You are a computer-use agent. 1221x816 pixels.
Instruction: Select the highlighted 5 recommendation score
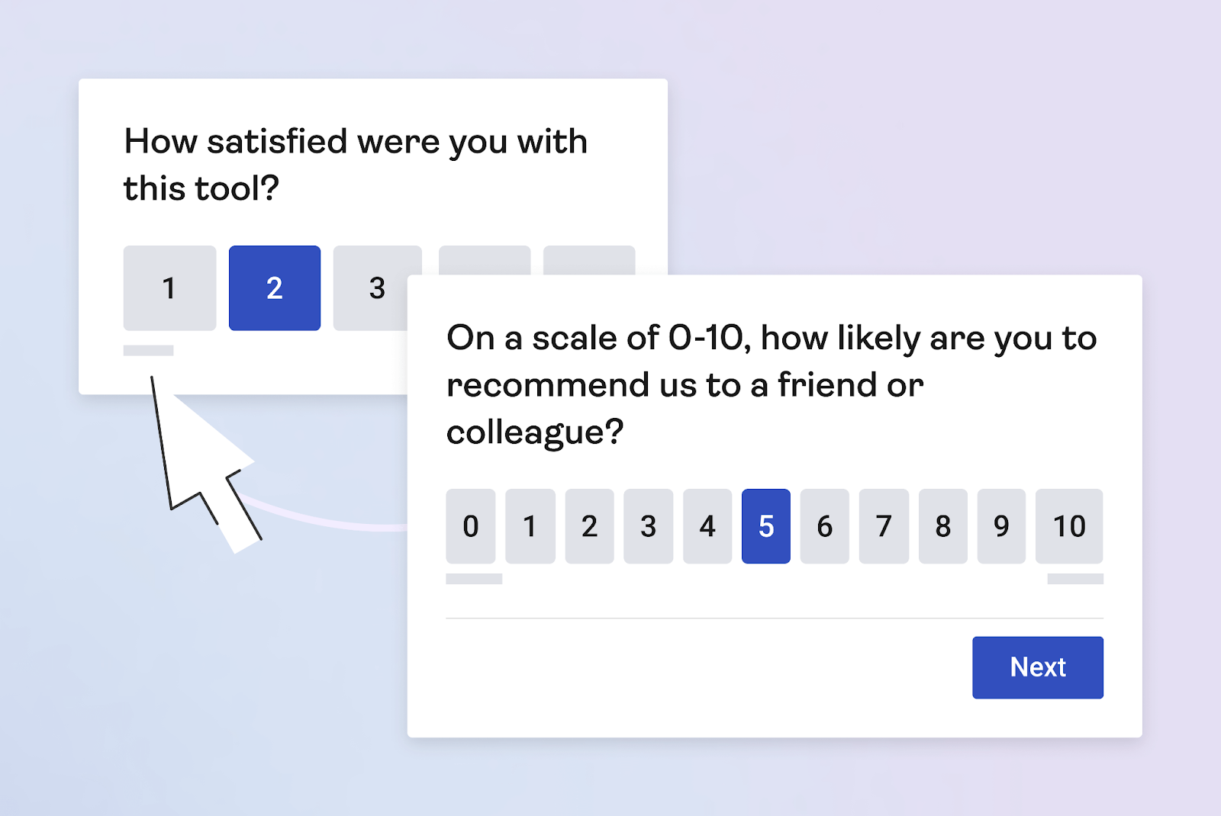[x=766, y=526]
